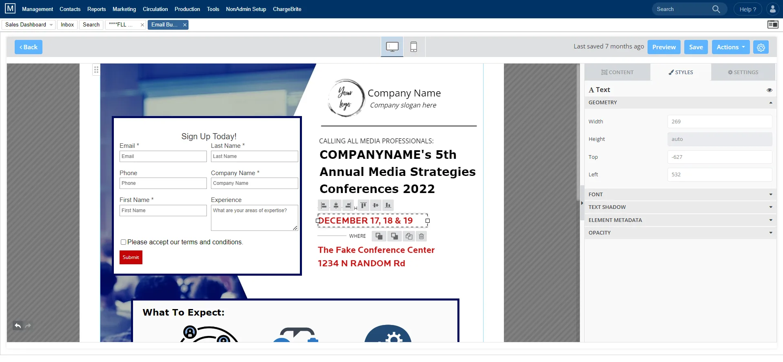Open the M application logo menu

tap(10, 9)
